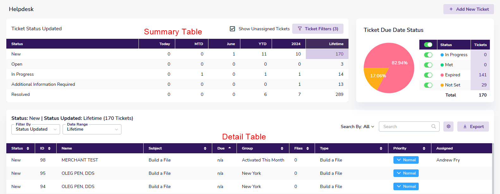Sort tickets by the Status column arrows

pyautogui.click(x=28, y=148)
